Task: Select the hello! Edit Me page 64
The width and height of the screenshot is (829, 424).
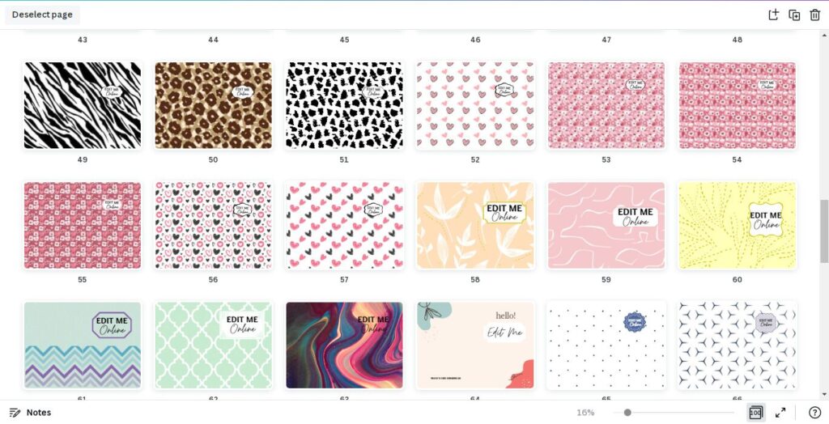Action: [475, 346]
